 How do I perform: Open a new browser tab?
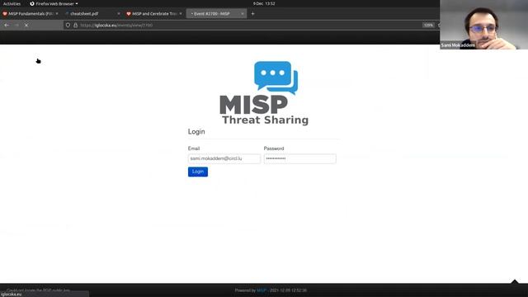(253, 14)
